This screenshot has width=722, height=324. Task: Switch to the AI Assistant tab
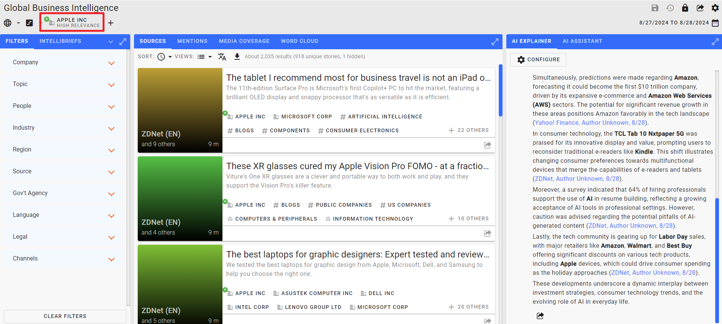[x=582, y=41]
